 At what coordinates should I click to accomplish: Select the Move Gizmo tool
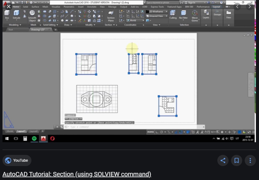pos(195,16)
